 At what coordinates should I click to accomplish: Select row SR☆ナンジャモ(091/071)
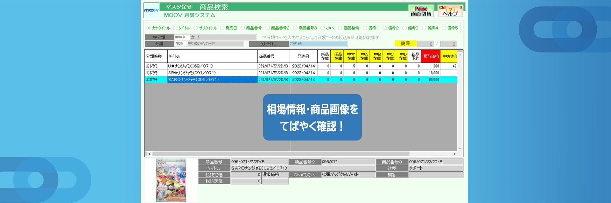coord(301,73)
